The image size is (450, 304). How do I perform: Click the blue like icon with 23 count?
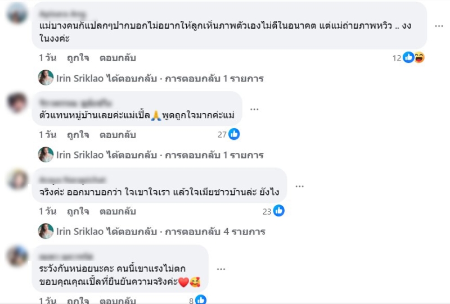click(278, 211)
